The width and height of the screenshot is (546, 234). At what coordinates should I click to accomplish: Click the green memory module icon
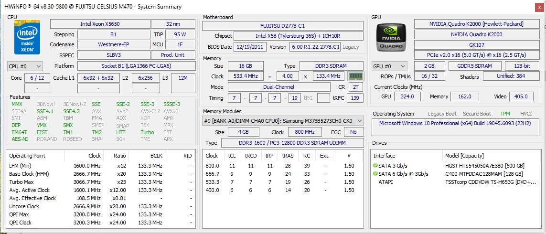point(355,76)
